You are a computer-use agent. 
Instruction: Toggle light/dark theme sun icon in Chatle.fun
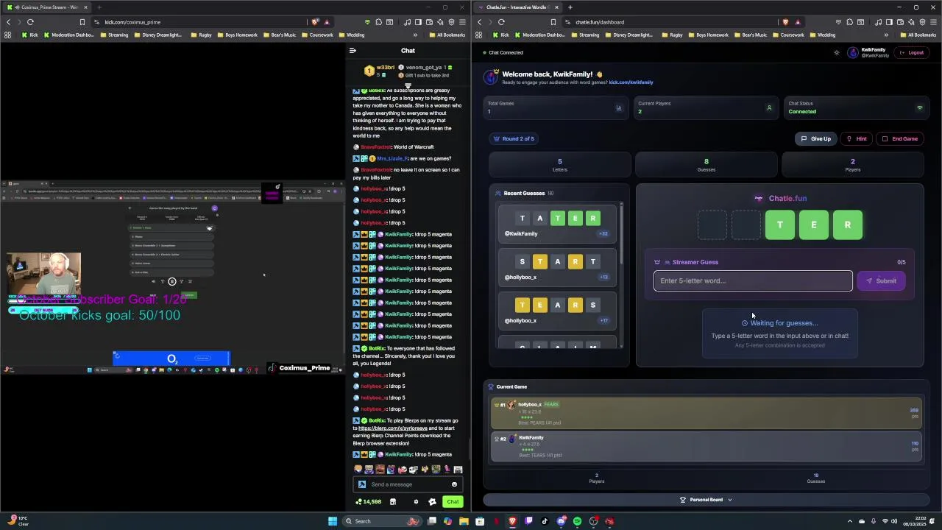coord(836,53)
